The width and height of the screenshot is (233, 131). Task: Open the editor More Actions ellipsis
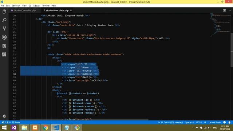230,11
